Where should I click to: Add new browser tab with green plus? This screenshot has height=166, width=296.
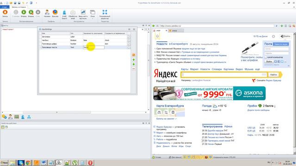pyautogui.click(x=282, y=26)
